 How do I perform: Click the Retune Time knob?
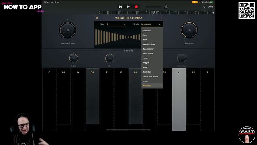68,30
